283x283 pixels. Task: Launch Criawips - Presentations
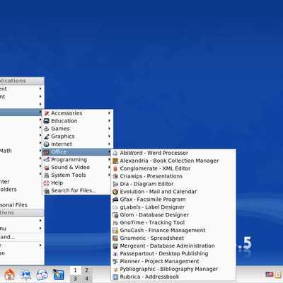point(173,176)
